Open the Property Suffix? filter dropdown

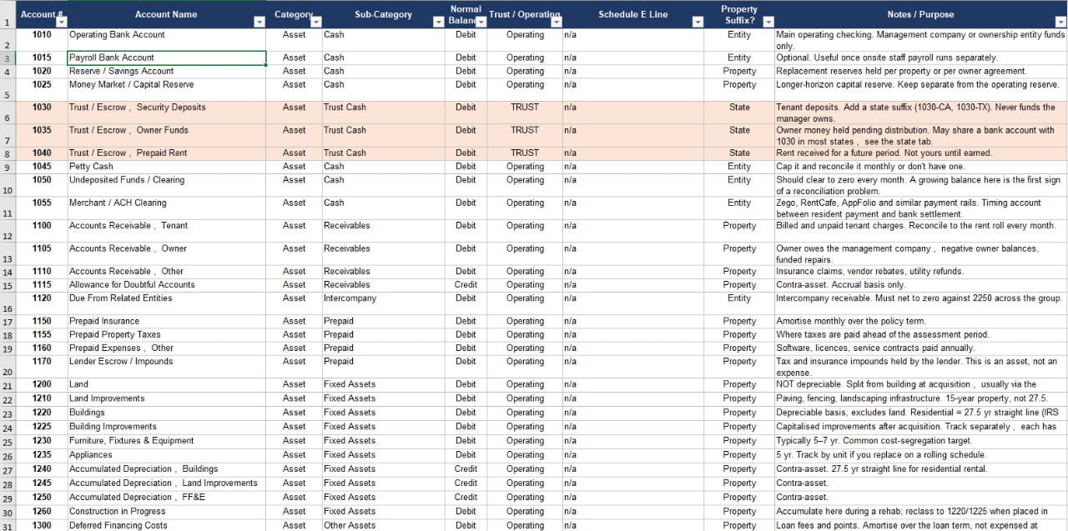[768, 22]
